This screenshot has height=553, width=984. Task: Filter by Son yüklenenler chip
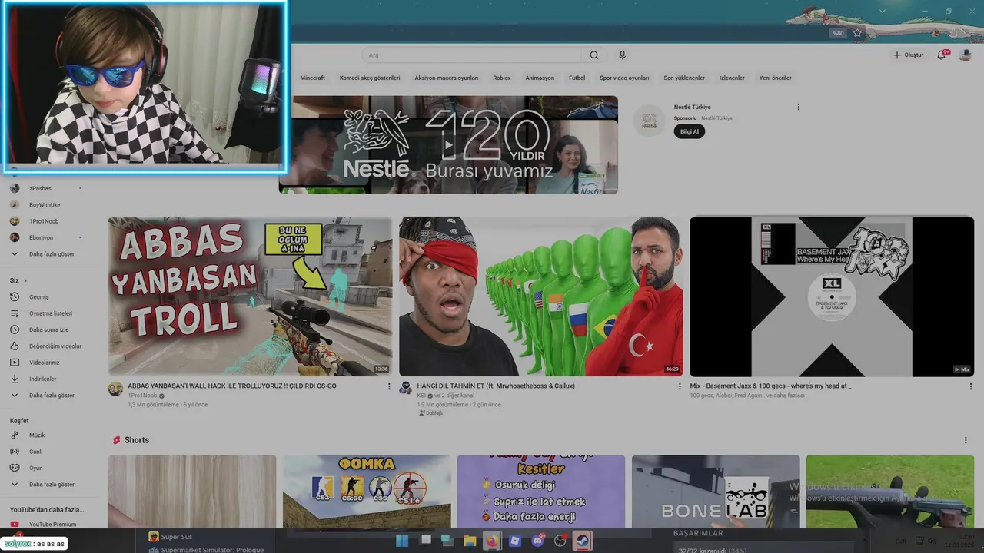(684, 78)
